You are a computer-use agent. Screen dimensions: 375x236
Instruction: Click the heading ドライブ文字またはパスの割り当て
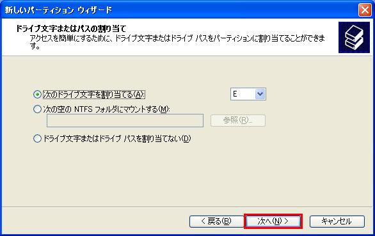(x=71, y=29)
